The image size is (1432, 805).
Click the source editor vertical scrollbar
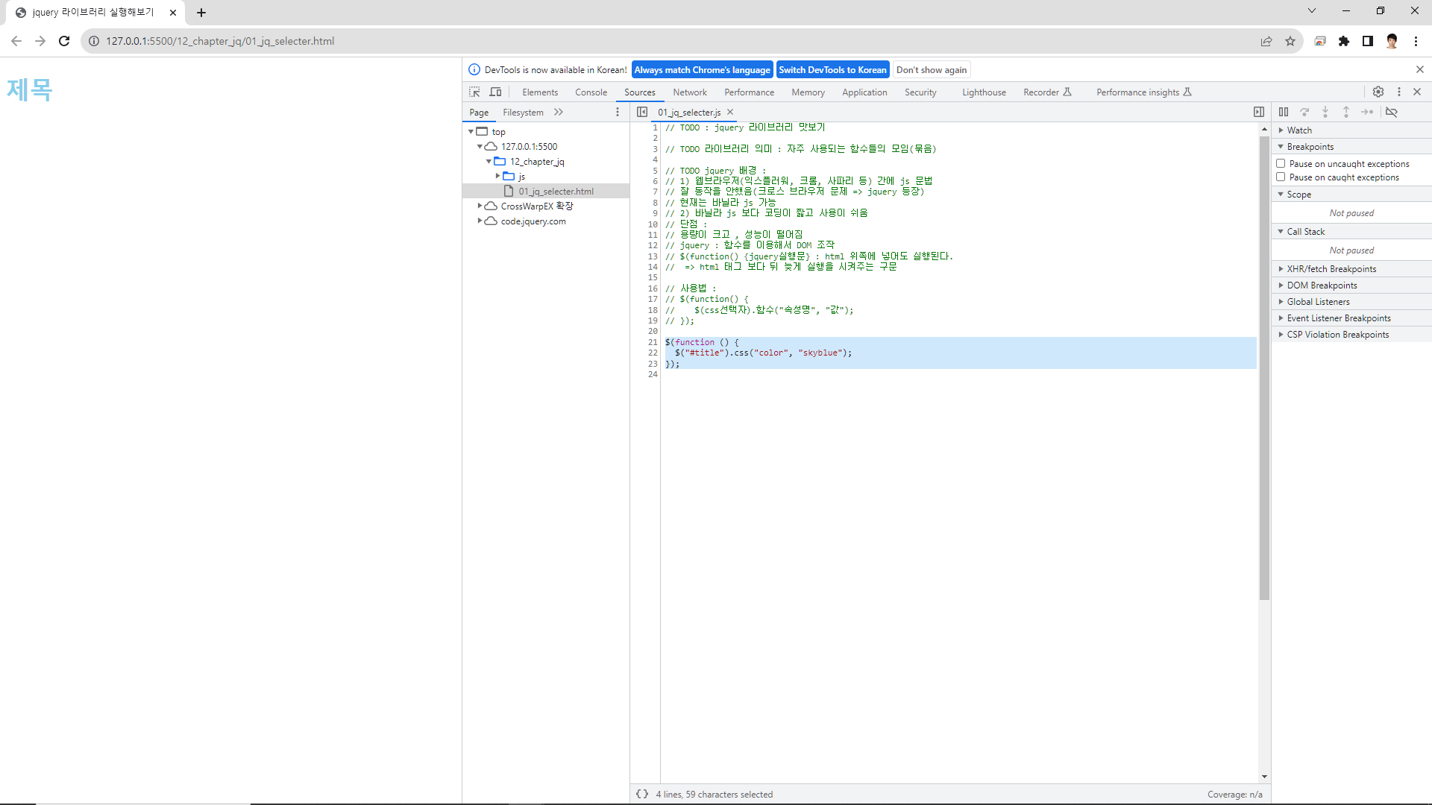(1264, 368)
